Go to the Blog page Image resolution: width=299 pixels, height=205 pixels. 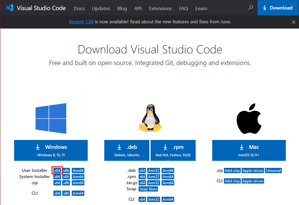[x=122, y=8]
